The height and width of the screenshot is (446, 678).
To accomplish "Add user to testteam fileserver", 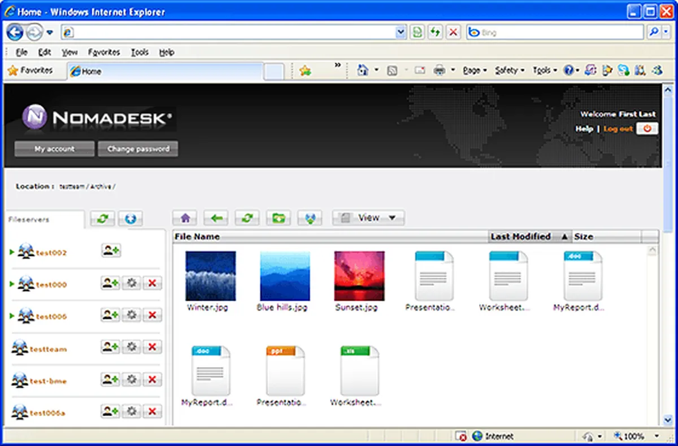I will click(111, 347).
